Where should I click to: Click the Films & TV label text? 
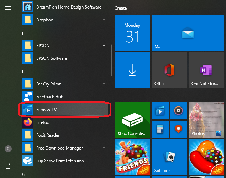pyautogui.click(x=47, y=110)
